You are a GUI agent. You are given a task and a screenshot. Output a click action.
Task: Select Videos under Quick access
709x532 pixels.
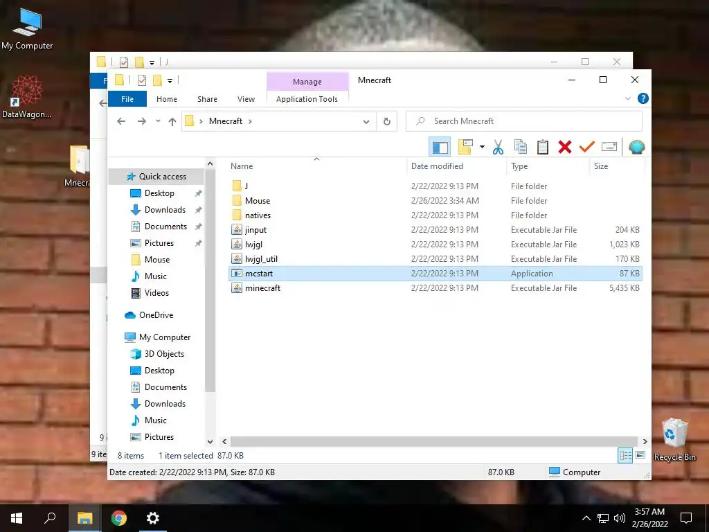point(150,293)
